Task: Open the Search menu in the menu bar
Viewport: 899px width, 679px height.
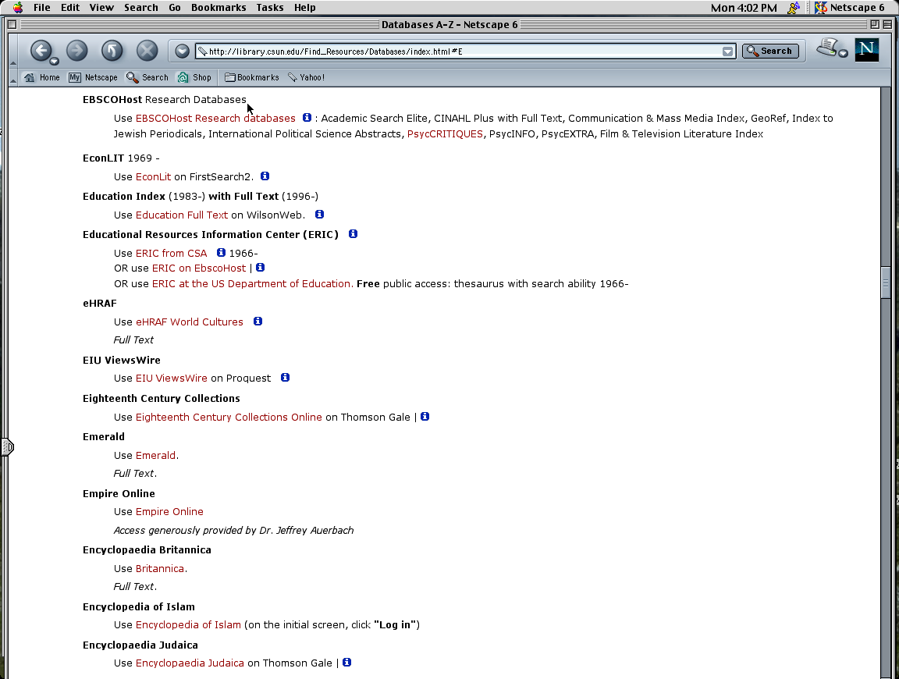Action: tap(141, 8)
